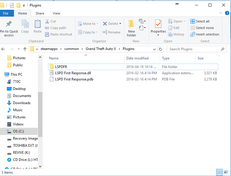Open Documents in the sidebar
The height and width of the screenshot is (176, 231).
(19, 96)
